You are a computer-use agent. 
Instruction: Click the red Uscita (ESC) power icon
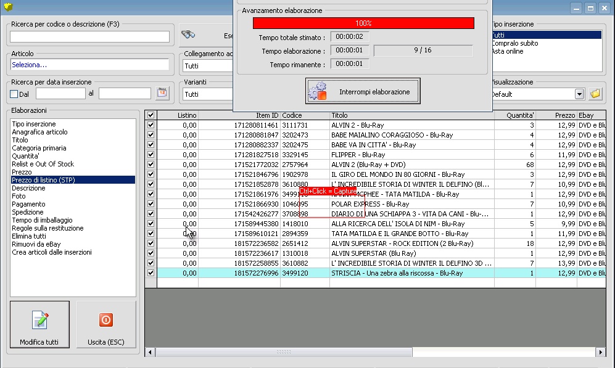[x=106, y=320]
